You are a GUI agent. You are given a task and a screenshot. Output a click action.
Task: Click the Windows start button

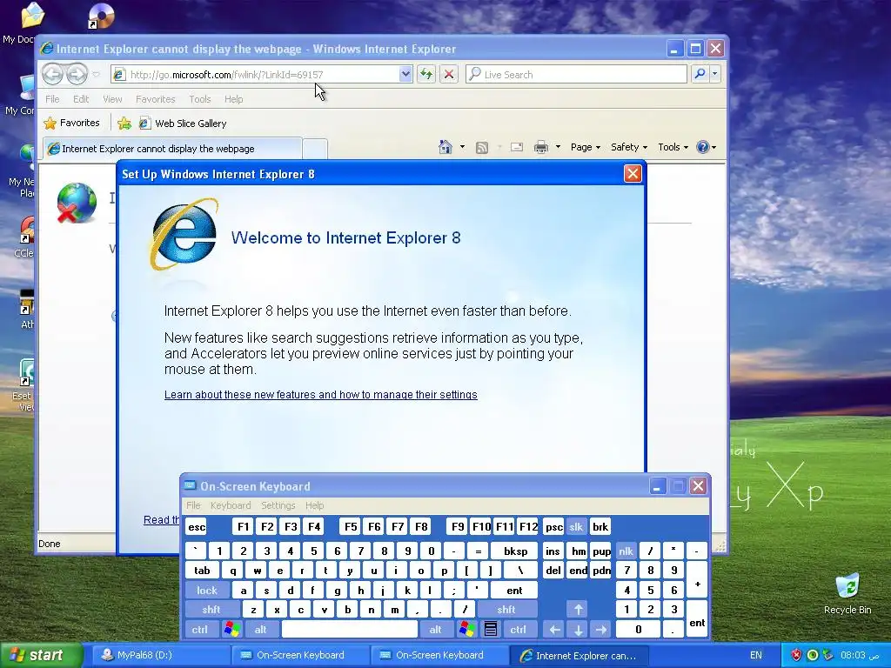pos(41,655)
